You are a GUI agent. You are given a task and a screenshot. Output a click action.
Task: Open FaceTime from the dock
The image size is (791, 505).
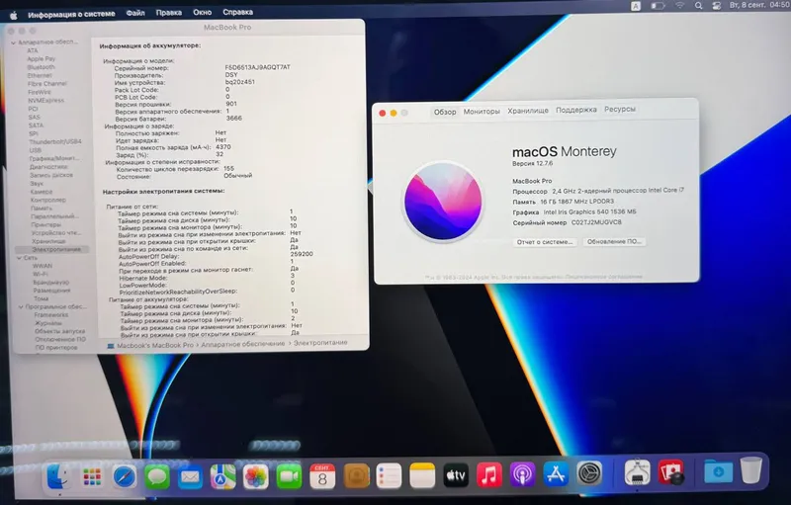point(289,476)
